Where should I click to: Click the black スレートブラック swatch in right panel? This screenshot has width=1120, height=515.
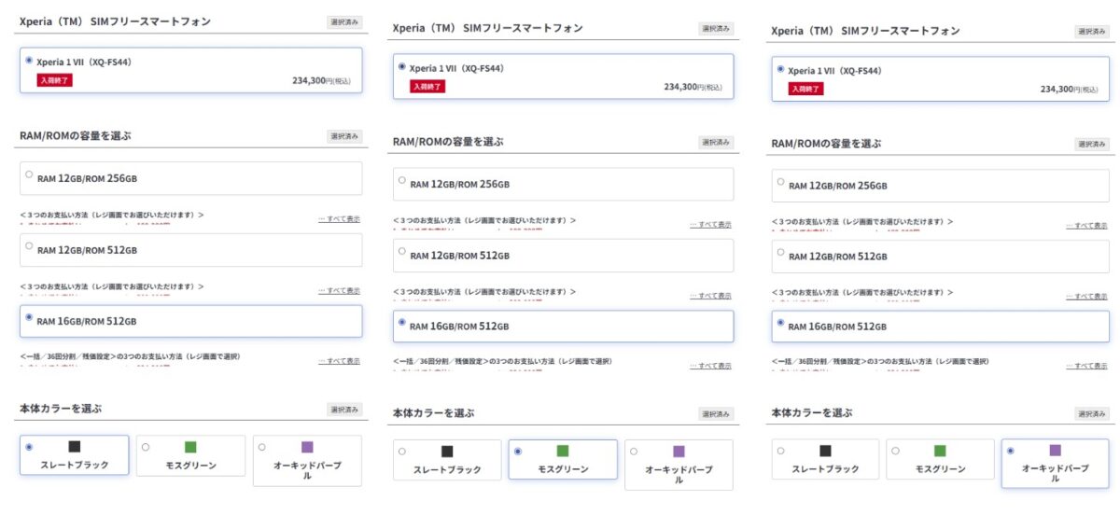tap(825, 451)
